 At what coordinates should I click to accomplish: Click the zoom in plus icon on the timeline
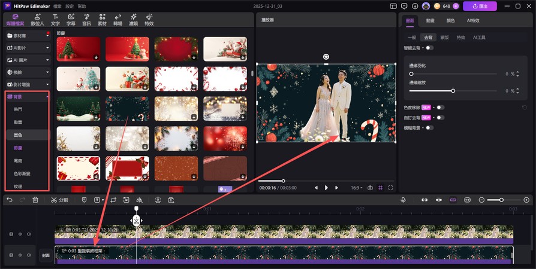[526, 200]
